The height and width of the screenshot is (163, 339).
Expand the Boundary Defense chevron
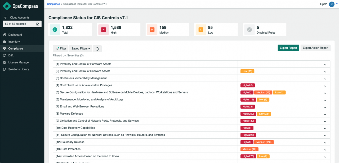325,143
